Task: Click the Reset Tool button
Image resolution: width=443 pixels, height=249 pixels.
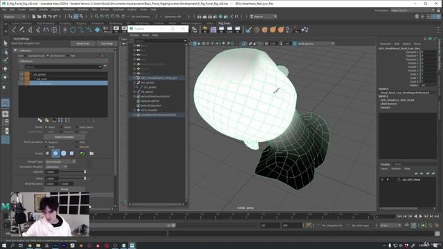Action: click(83, 44)
